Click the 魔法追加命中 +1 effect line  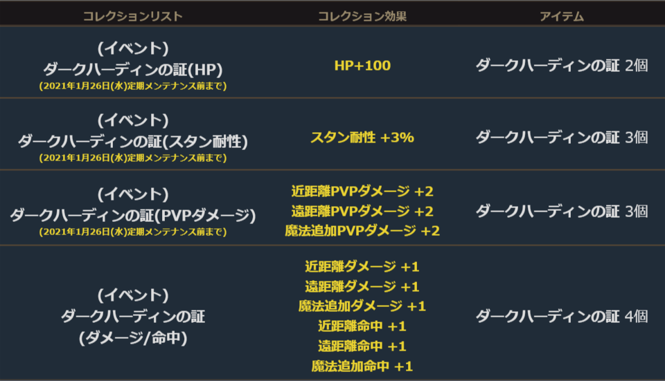click(362, 366)
